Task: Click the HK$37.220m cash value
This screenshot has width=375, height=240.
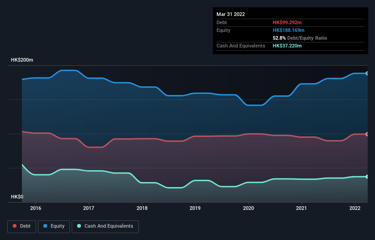Action: (287, 46)
